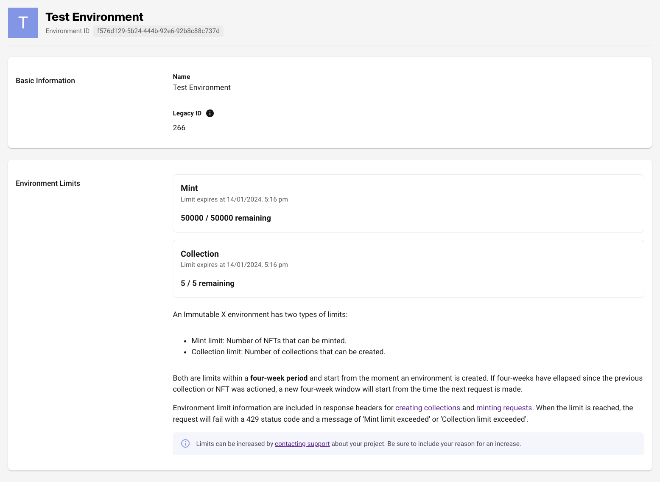The width and height of the screenshot is (660, 482).
Task: Click the Basic Information section heading
Action: coord(45,80)
